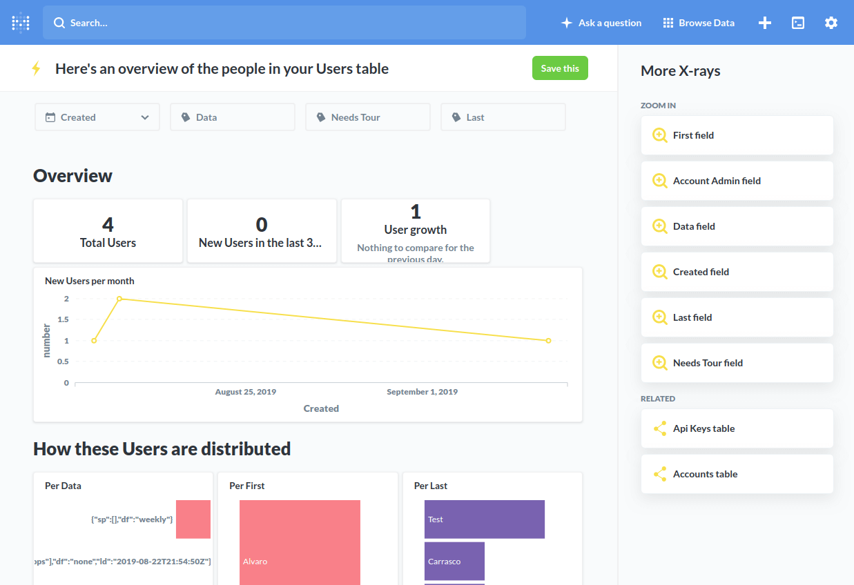
Task: Open the Last filter field
Action: coord(503,117)
